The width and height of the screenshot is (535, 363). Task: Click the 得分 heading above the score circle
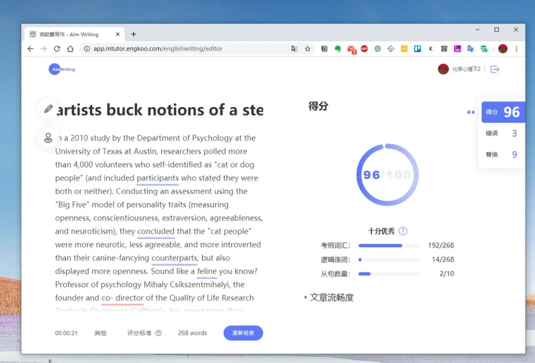(319, 106)
